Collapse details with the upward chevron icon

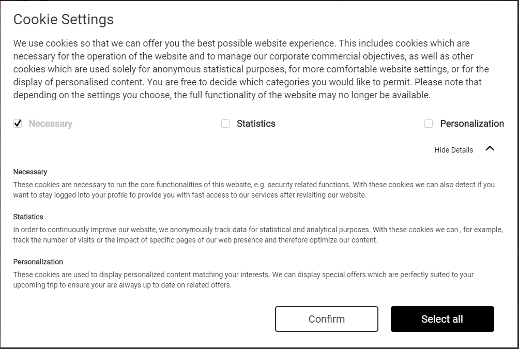click(x=490, y=149)
